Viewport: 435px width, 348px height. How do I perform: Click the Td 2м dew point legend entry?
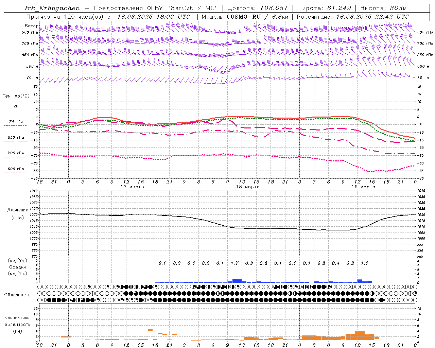point(16,122)
